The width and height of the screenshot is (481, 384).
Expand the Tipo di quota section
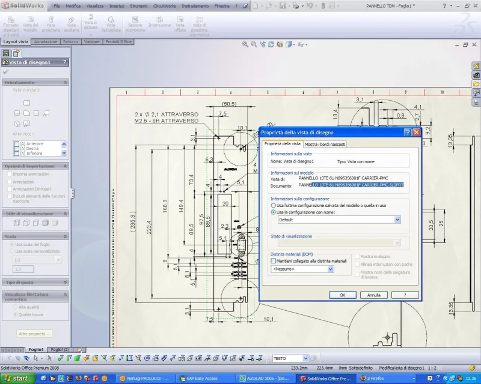tap(65, 282)
